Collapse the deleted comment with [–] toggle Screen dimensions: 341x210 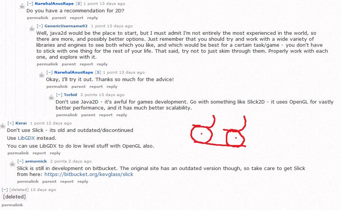click(4, 189)
